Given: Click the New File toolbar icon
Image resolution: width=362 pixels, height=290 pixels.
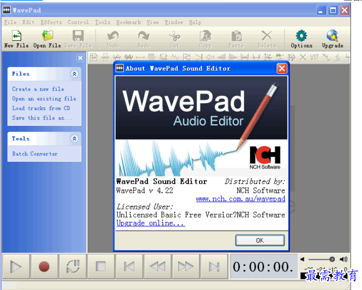Looking at the screenshot, I should coord(17,37).
